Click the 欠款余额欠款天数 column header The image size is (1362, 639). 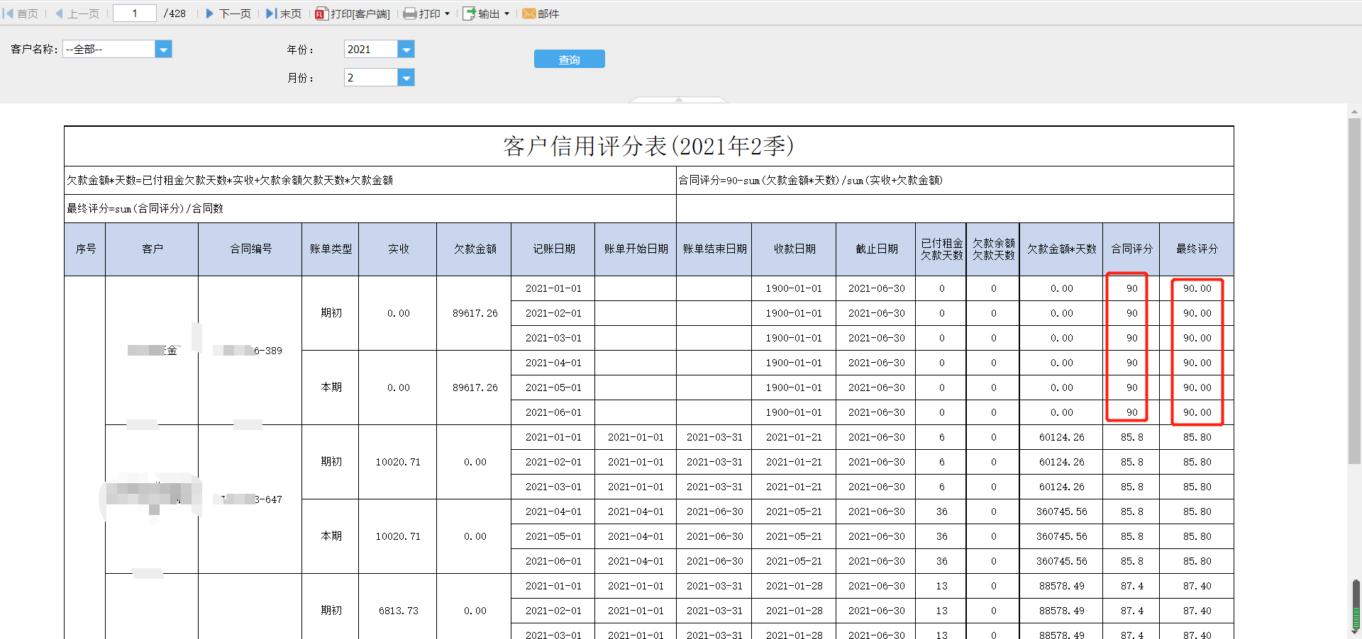point(994,249)
